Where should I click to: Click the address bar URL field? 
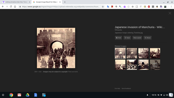(x=61, y=7)
